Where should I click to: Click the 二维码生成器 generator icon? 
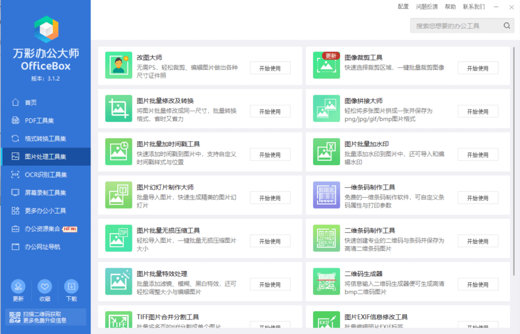(326, 281)
